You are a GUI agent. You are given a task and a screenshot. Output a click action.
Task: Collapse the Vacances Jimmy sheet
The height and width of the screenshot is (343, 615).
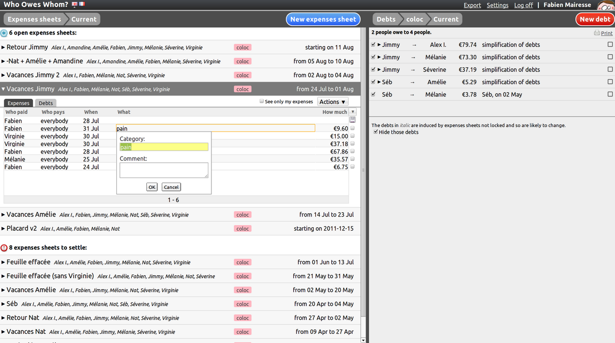pos(3,89)
